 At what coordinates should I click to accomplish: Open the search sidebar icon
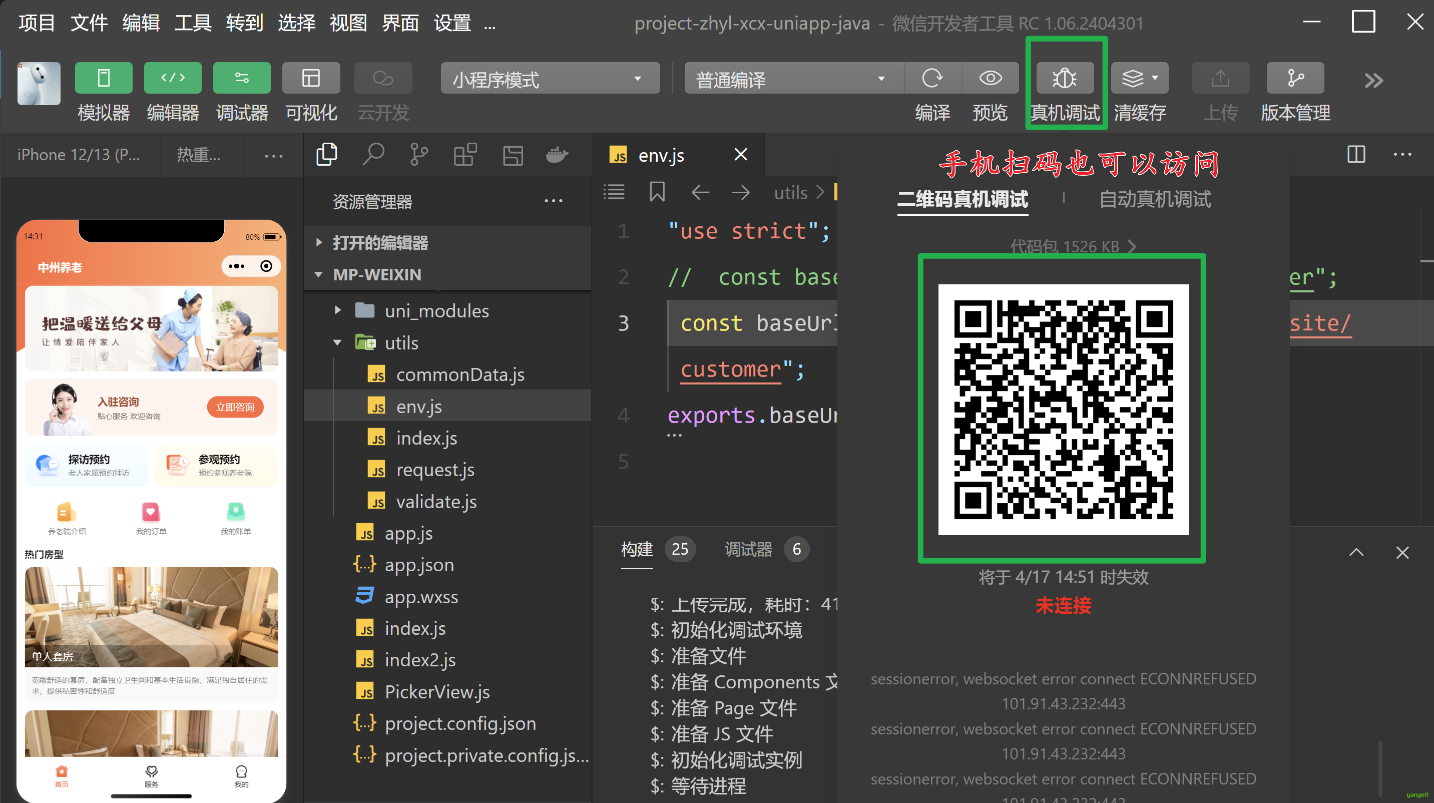coord(373,155)
